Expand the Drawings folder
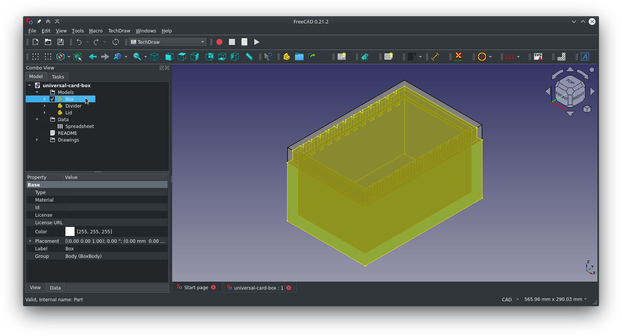622x336 pixels. pos(37,140)
